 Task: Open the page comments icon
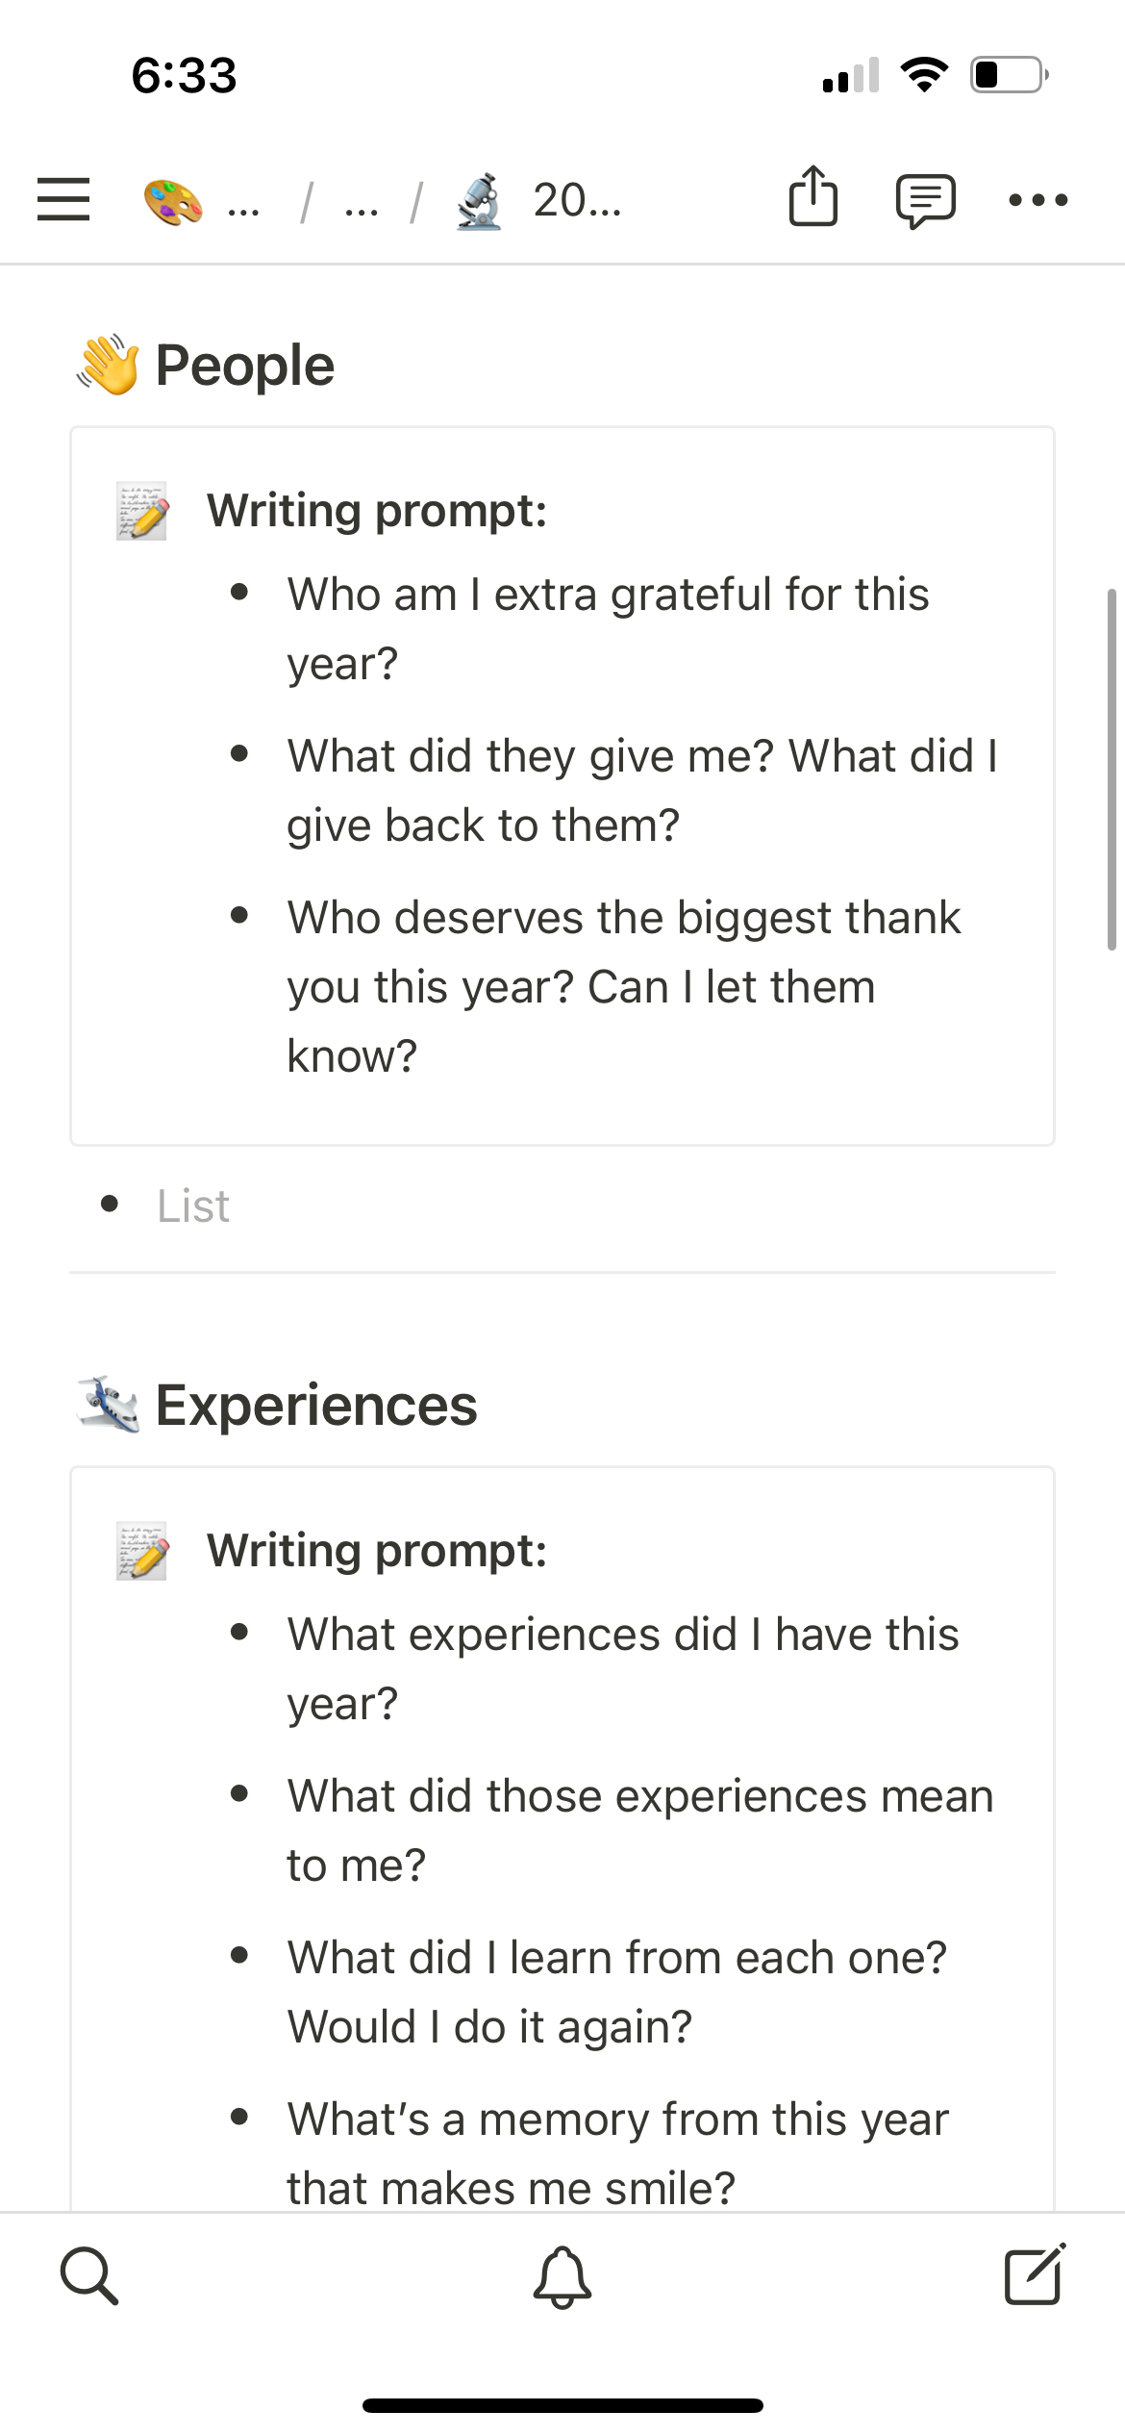tap(925, 200)
